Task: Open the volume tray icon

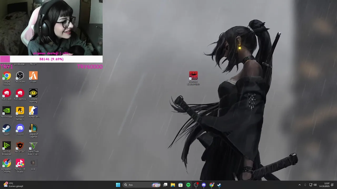Action: [x=315, y=185]
